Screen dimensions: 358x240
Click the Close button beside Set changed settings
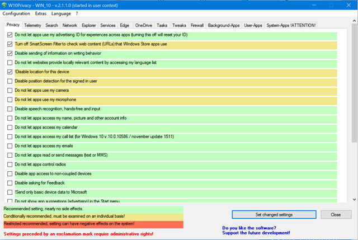(336, 215)
